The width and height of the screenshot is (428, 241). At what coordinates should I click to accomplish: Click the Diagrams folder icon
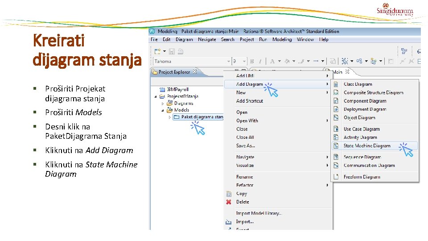pyautogui.click(x=170, y=103)
